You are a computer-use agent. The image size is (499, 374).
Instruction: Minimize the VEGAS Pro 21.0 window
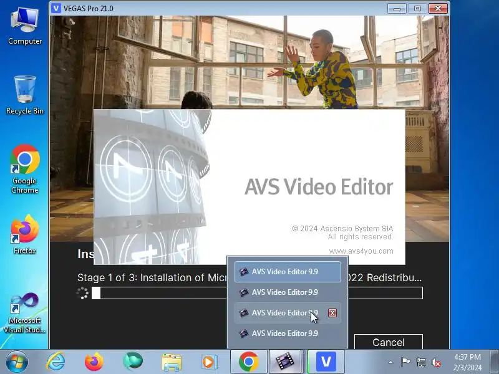point(397,9)
